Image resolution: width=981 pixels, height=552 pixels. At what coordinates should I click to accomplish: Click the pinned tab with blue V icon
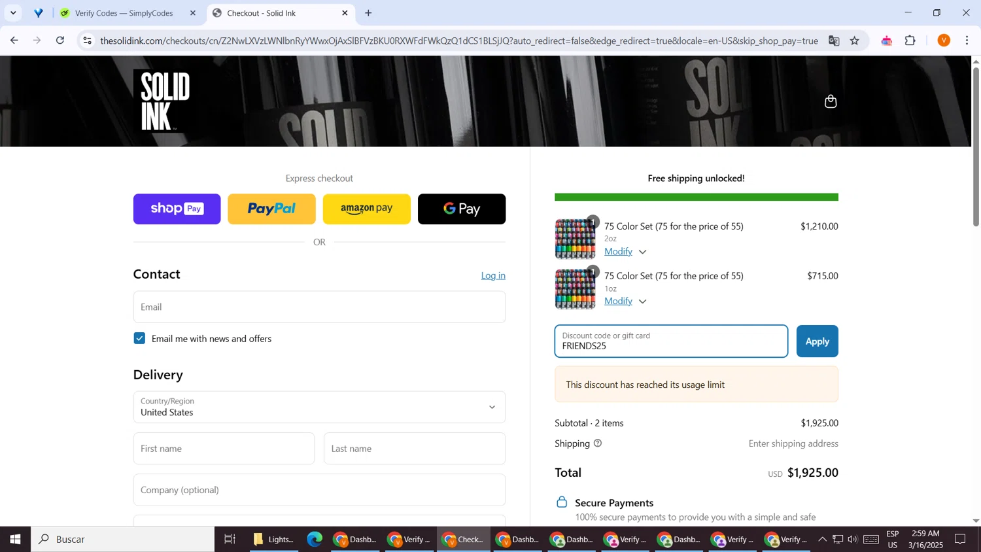pos(39,13)
